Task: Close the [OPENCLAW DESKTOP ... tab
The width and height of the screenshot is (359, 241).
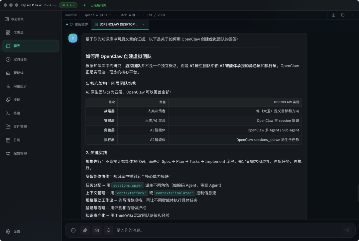Action: point(143,25)
